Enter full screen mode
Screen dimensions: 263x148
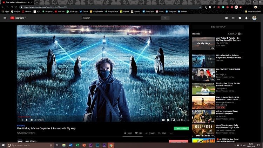click(188, 120)
